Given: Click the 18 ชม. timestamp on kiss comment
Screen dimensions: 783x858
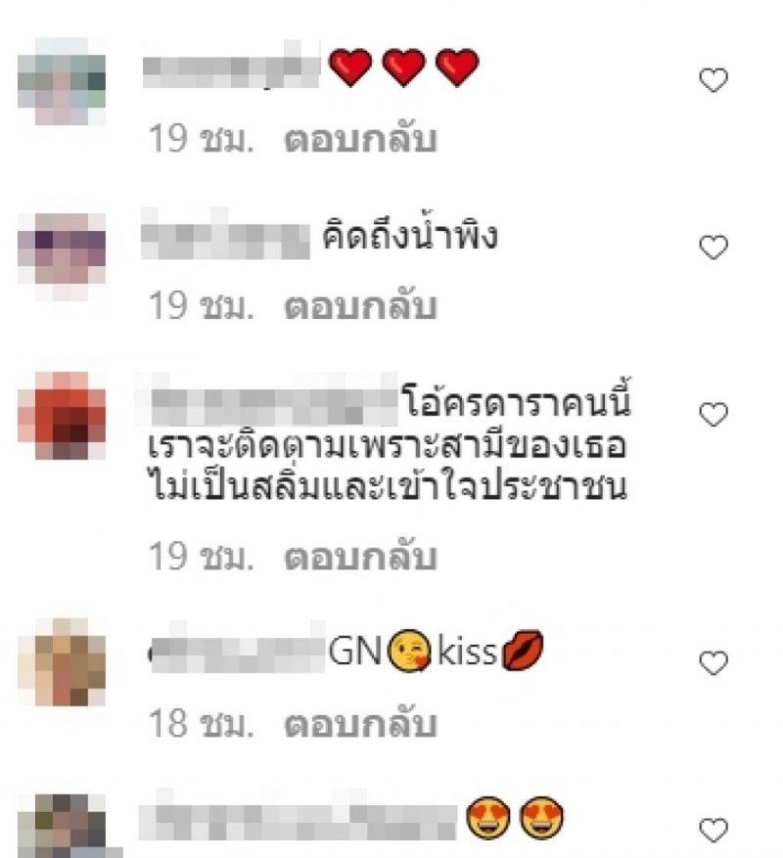Looking at the screenshot, I should (x=201, y=724).
